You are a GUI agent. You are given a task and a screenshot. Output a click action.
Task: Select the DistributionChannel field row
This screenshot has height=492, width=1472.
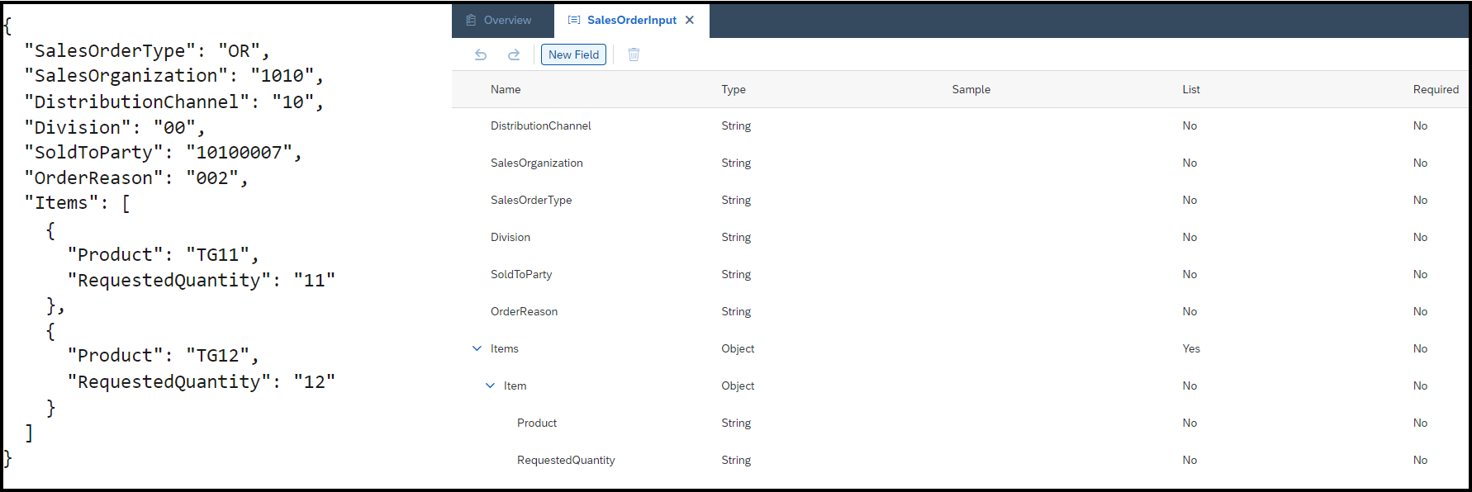tap(961, 125)
